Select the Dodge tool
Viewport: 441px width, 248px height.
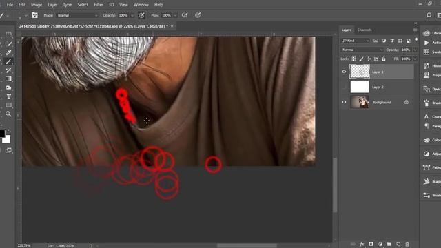[x=8, y=87]
